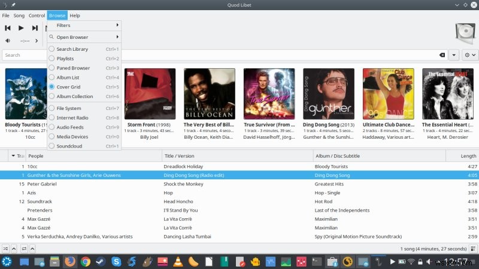Open the Control menu
The height and width of the screenshot is (269, 479).
click(37, 16)
